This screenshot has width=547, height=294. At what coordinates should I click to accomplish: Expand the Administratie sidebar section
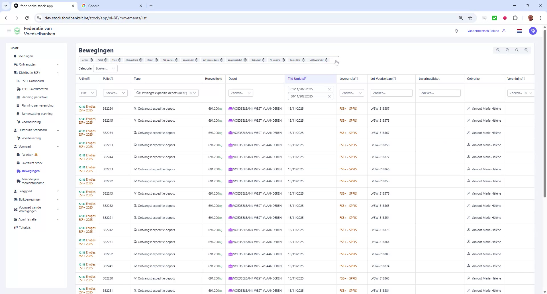pos(28,219)
